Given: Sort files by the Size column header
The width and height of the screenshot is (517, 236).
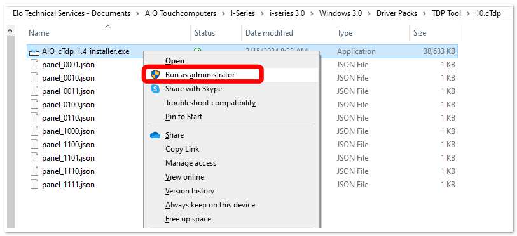Looking at the screenshot, I should point(420,33).
